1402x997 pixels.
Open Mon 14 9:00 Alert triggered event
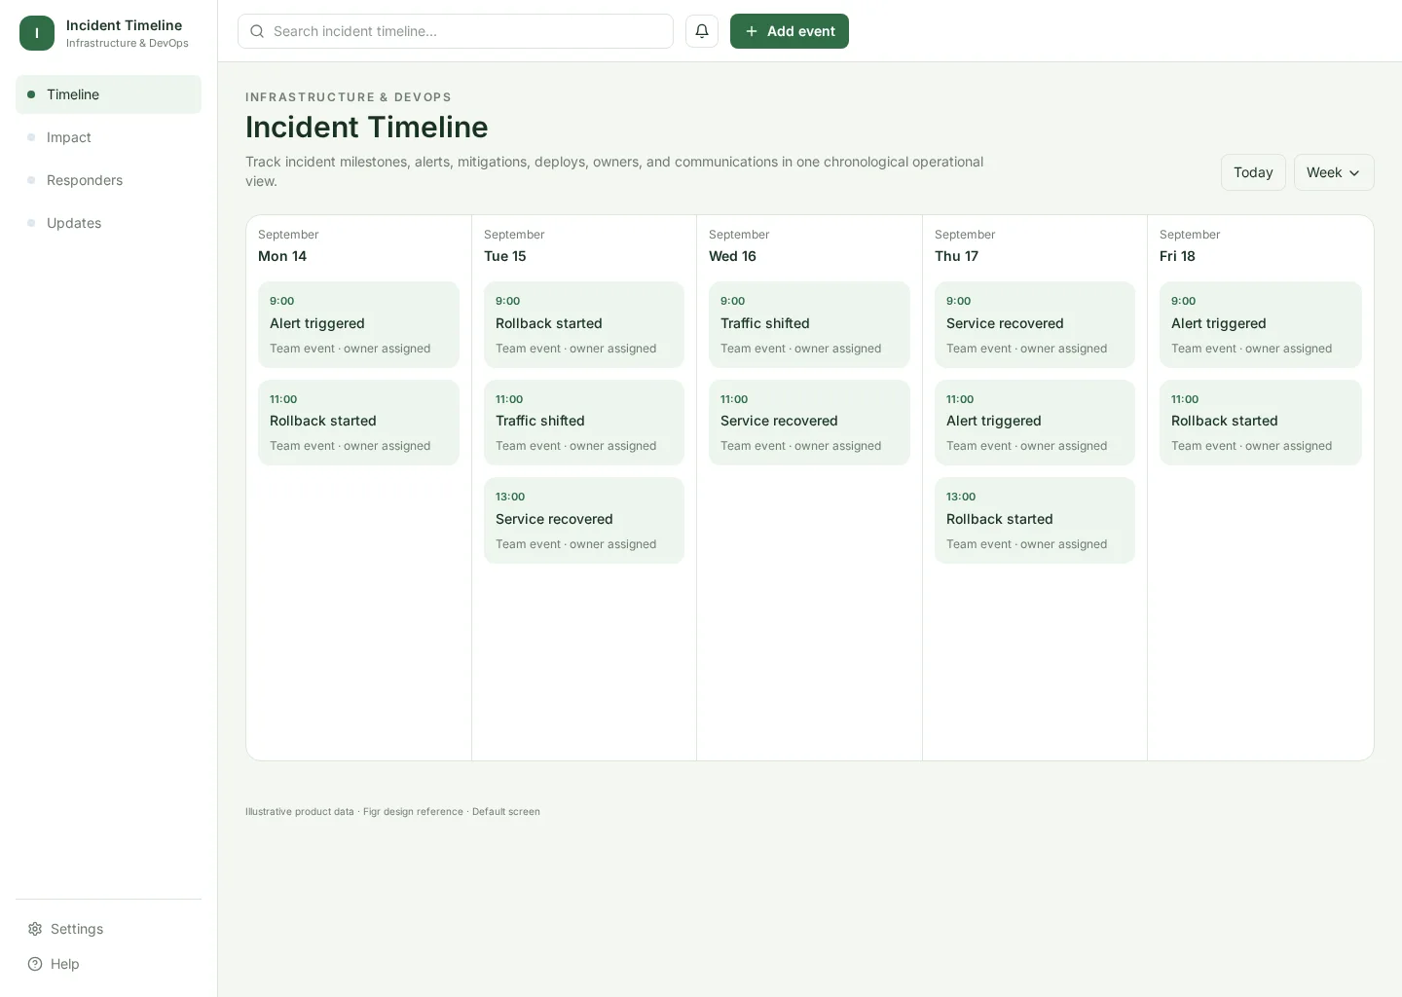[358, 324]
